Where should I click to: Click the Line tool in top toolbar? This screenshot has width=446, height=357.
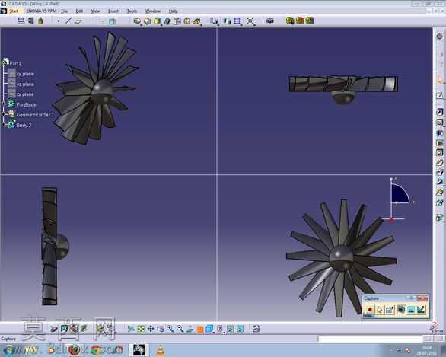[x=68, y=21]
